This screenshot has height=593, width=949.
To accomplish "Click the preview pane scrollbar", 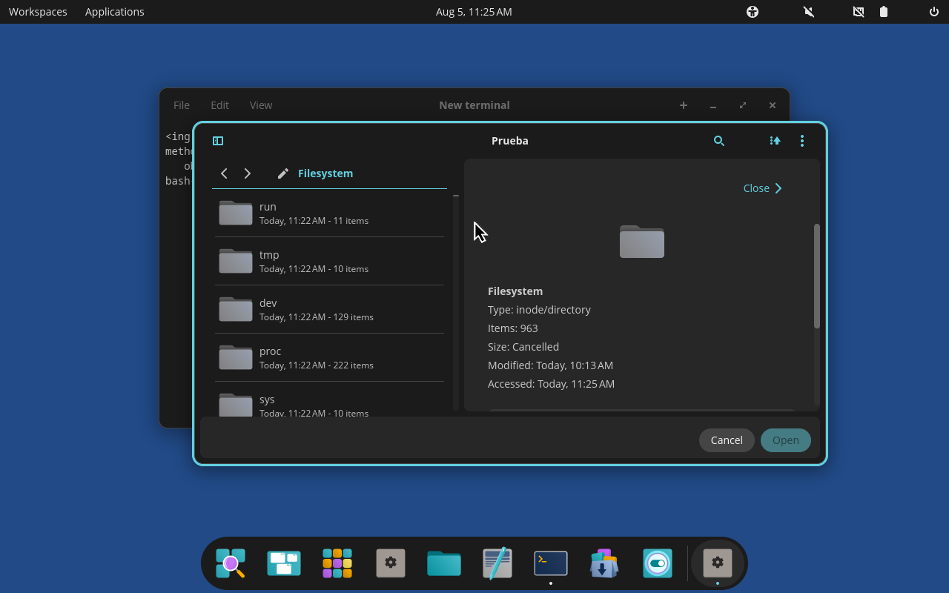I will pyautogui.click(x=816, y=276).
